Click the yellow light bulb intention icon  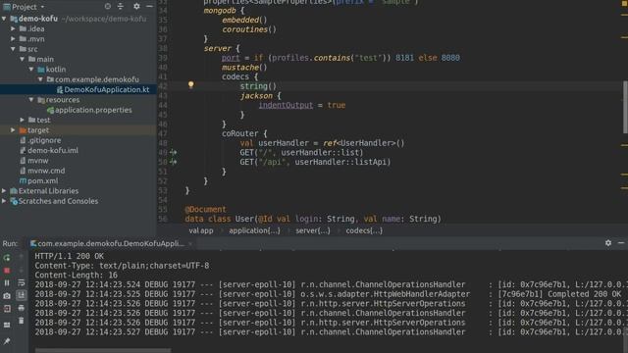tap(191, 85)
